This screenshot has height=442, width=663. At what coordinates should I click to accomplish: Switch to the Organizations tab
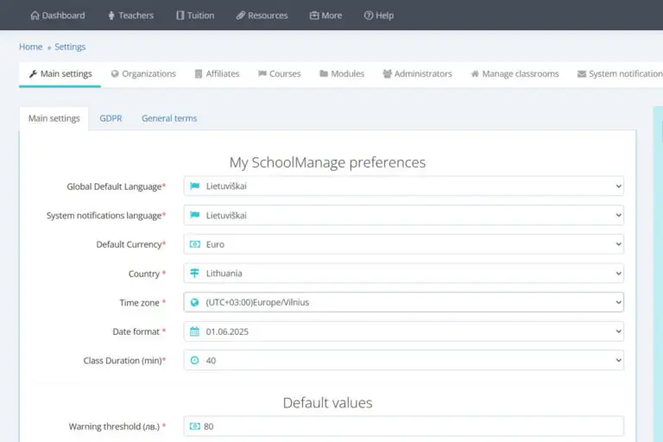143,74
